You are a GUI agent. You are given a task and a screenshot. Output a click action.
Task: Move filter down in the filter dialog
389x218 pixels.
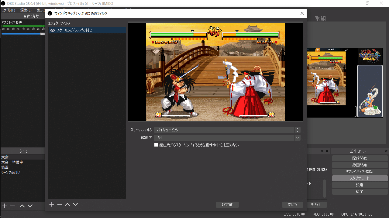75,205
